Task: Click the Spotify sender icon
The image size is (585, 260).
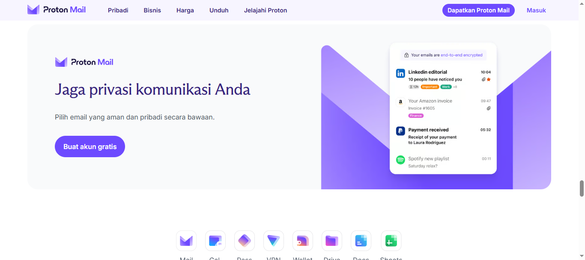Action: 400,160
